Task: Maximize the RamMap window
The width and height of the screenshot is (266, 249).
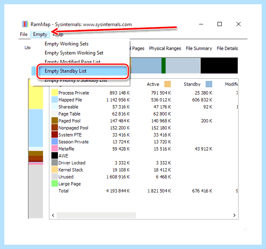Action: tap(220, 24)
